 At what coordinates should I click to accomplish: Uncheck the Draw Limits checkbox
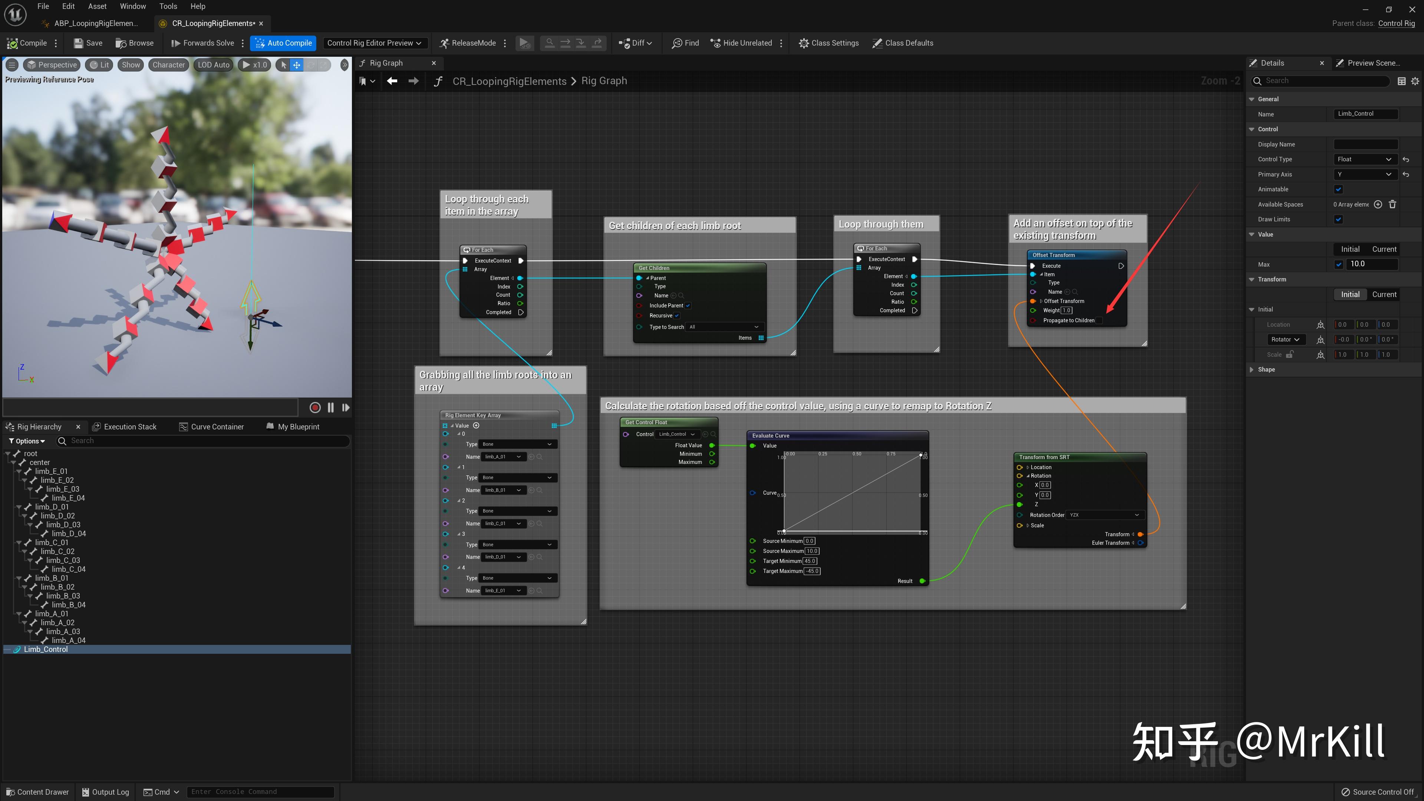click(1338, 220)
